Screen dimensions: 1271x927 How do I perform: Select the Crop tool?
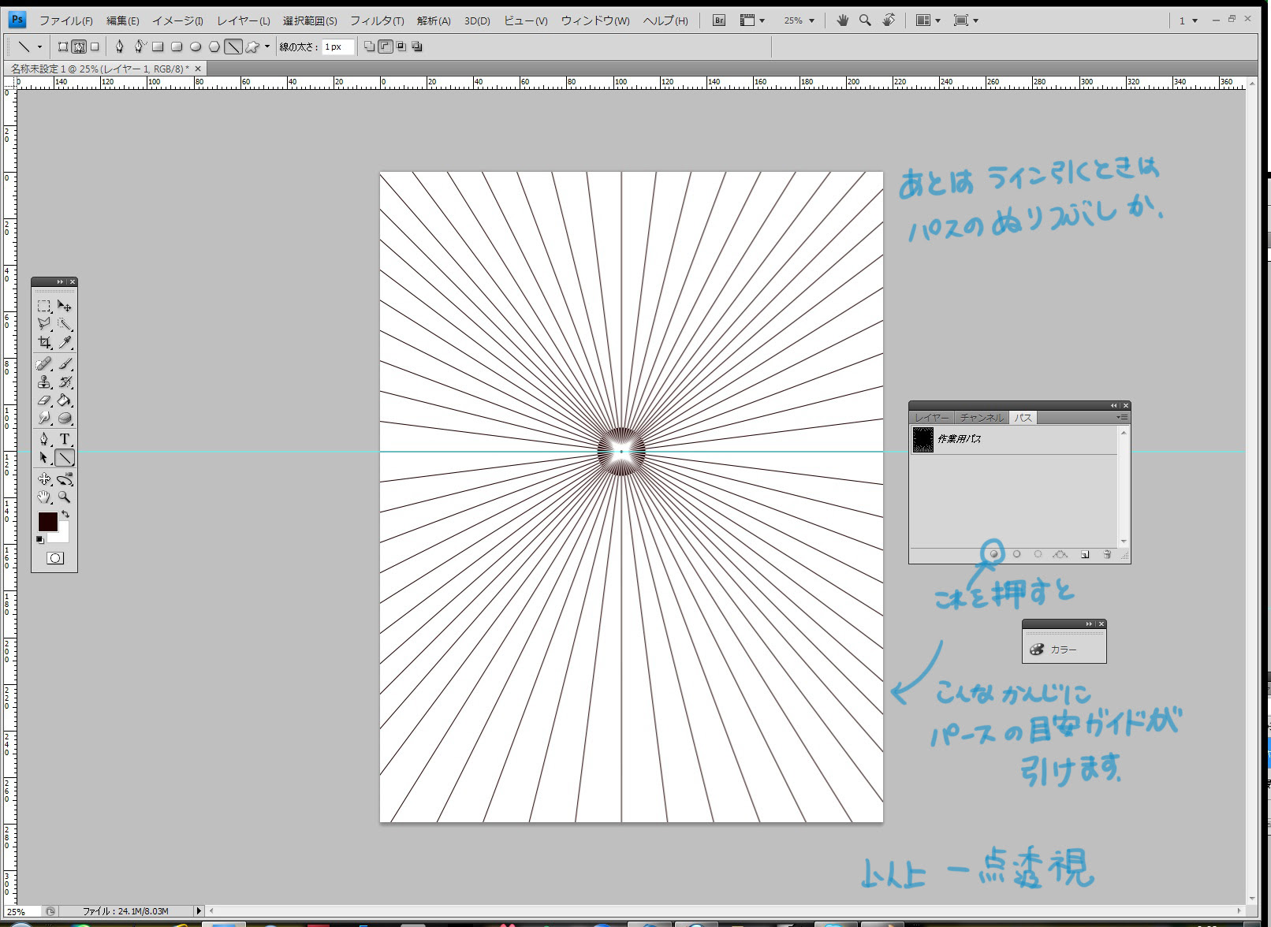[44, 342]
